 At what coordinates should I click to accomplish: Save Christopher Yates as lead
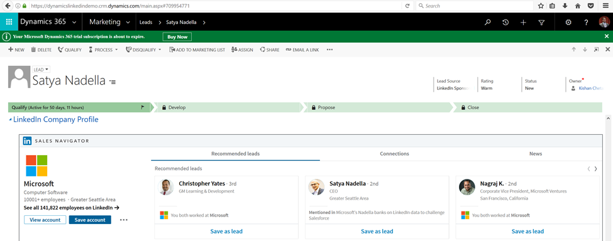click(x=226, y=231)
